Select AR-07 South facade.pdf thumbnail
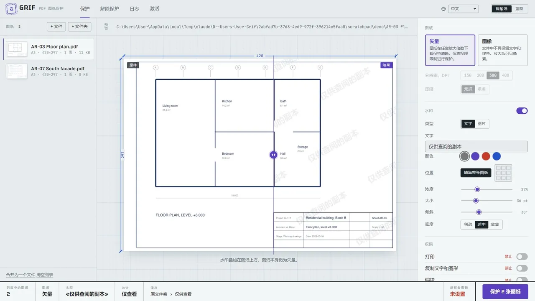This screenshot has width=535, height=301. [x=17, y=71]
